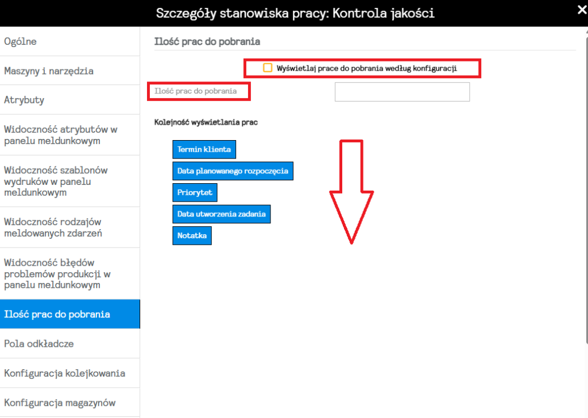Open the 'Ogólne' section
Viewport: 588px width, 418px height.
point(69,41)
